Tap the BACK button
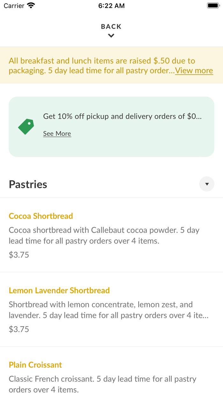The image size is (223, 397). point(111,26)
